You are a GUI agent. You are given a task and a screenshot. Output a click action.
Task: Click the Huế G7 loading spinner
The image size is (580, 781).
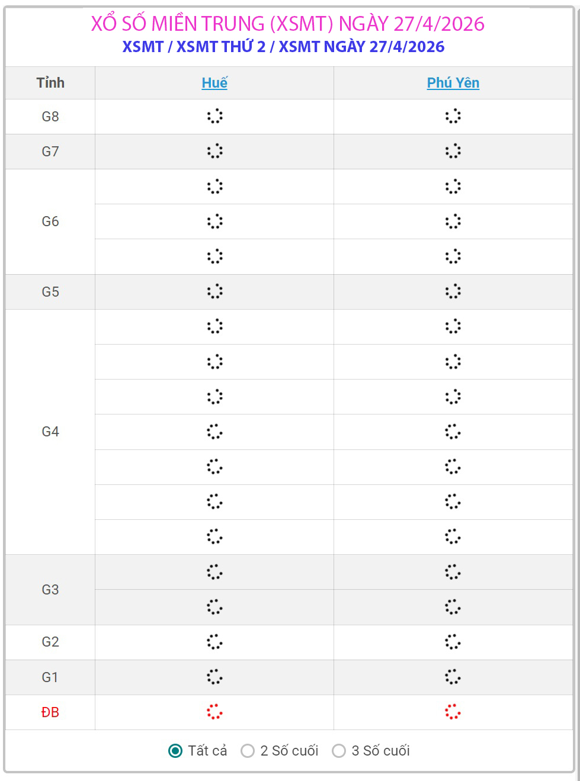214,151
